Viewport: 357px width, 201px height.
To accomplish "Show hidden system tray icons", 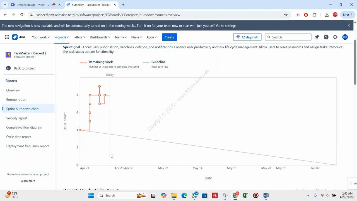I will click(308, 195).
